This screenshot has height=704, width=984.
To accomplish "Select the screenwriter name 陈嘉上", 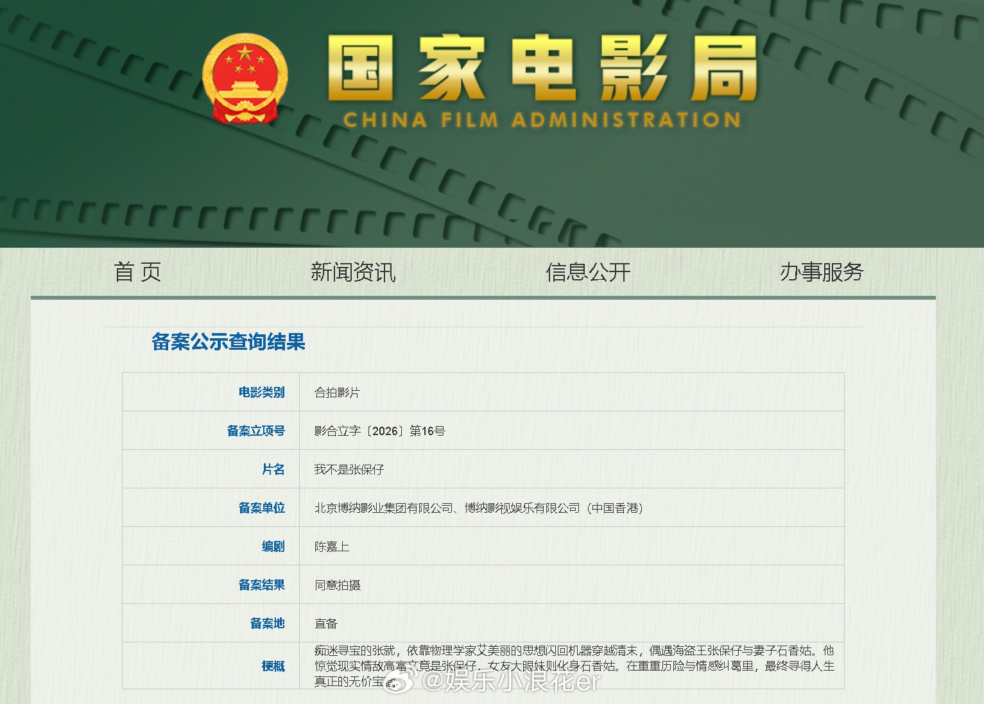I will click(x=331, y=547).
